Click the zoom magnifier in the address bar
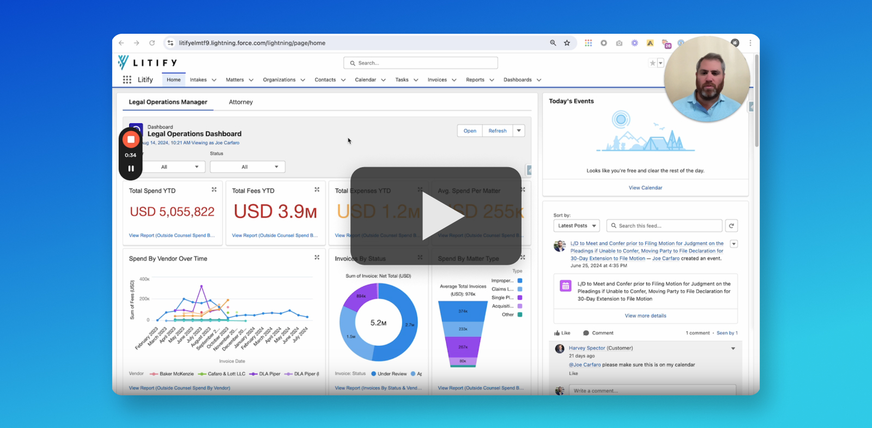 (553, 43)
